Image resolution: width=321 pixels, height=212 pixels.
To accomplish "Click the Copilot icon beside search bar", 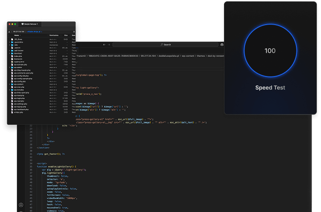I will pyautogui.click(x=222, y=45).
